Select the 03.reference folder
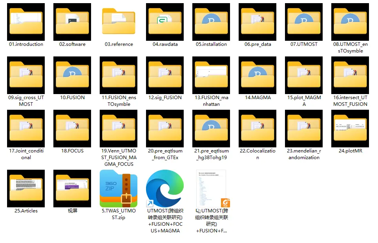This screenshot has height=243, width=378. [119, 22]
